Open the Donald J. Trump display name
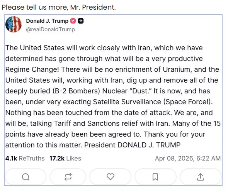 (x=47, y=21)
